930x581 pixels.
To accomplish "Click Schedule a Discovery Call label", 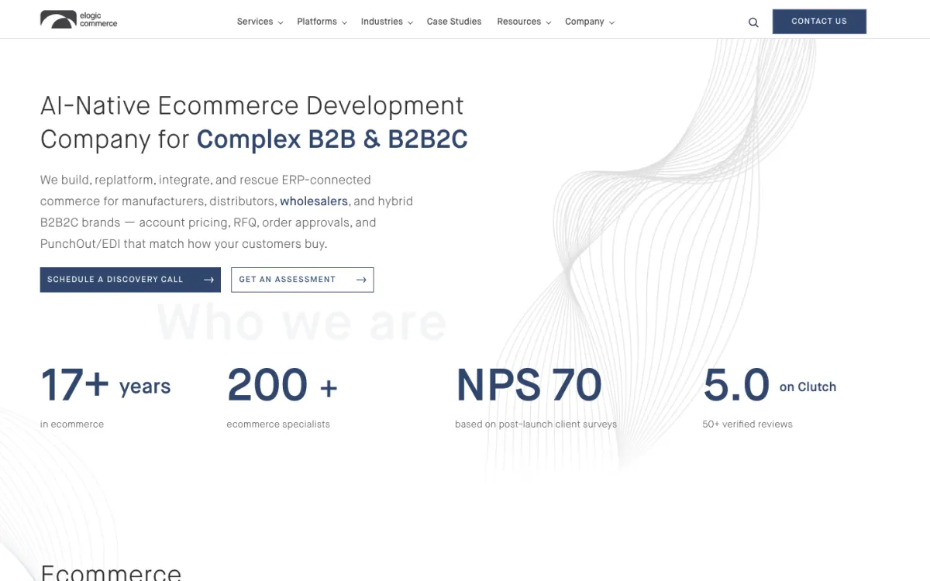I will click(115, 280).
